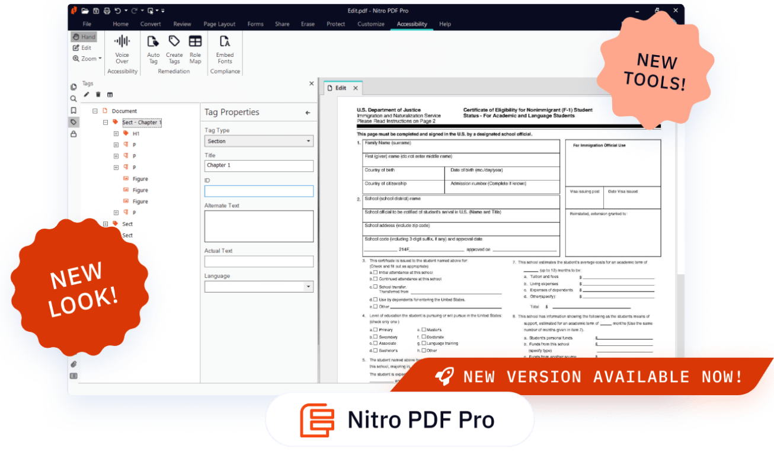The width and height of the screenshot is (774, 455).
Task: Click the Print icon in quick access toolbar
Action: pos(107,11)
